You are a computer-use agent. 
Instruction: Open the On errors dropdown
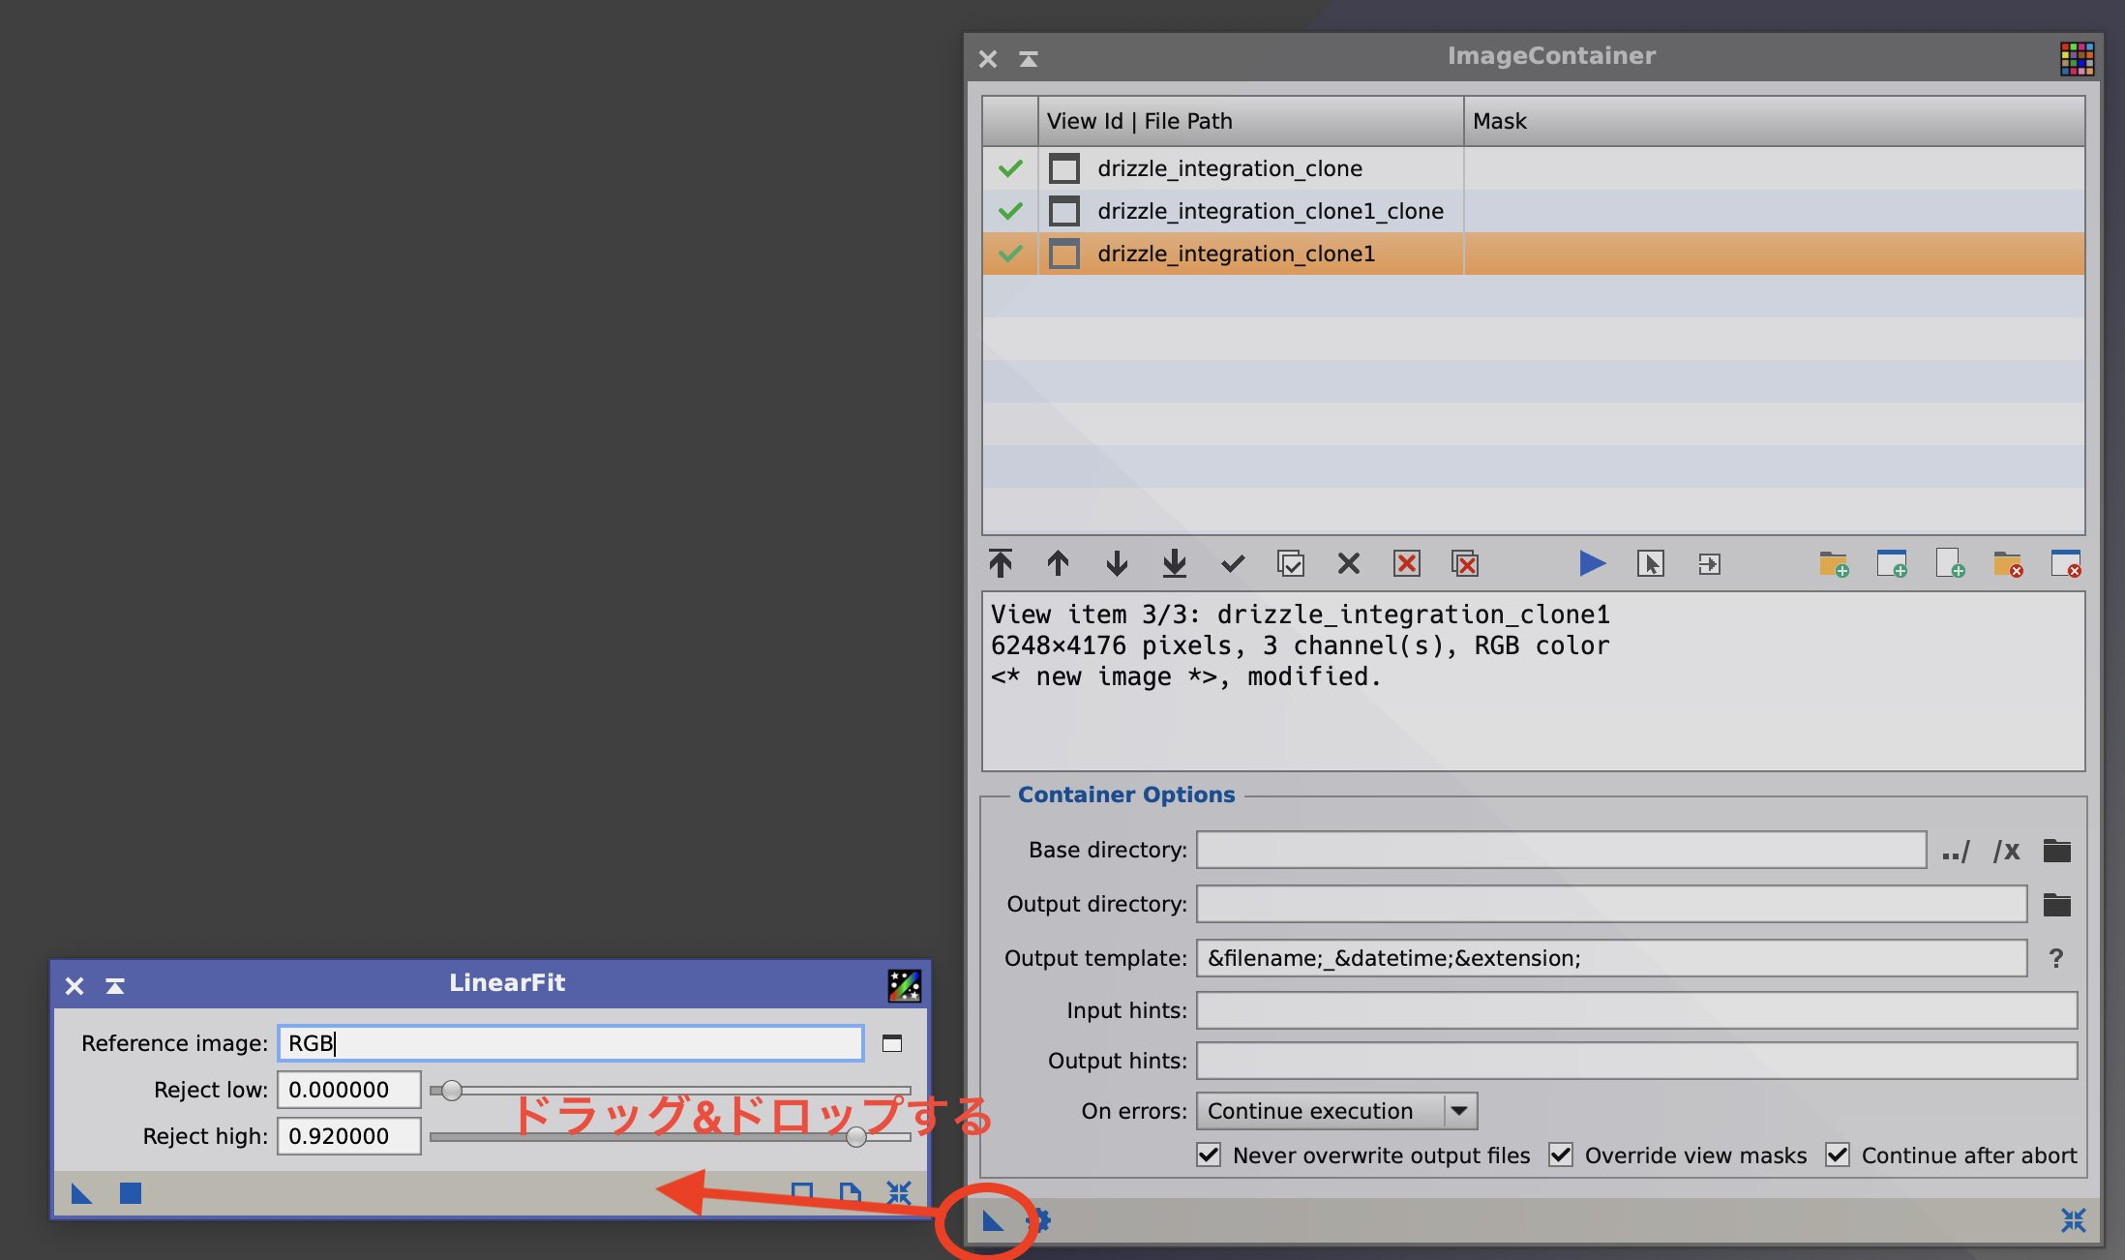click(1459, 1111)
